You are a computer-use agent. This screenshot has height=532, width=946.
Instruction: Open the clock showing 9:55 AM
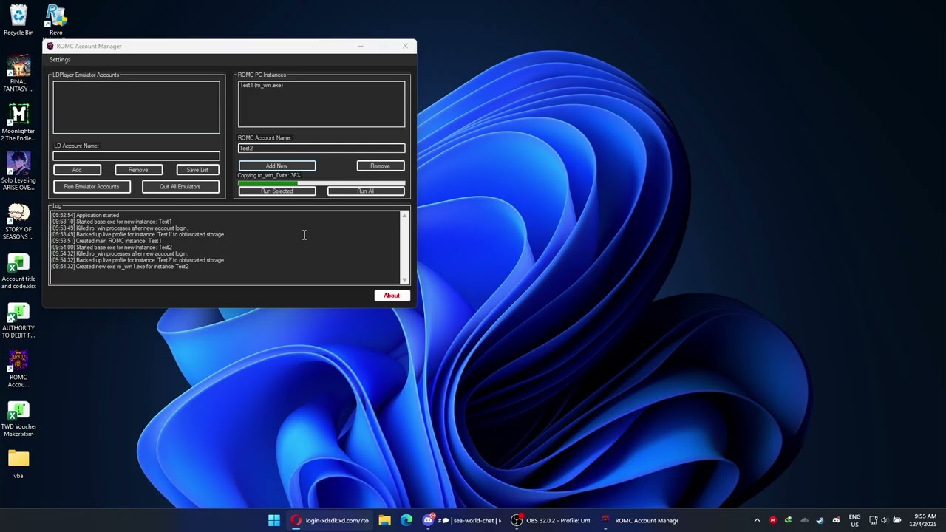[925, 520]
